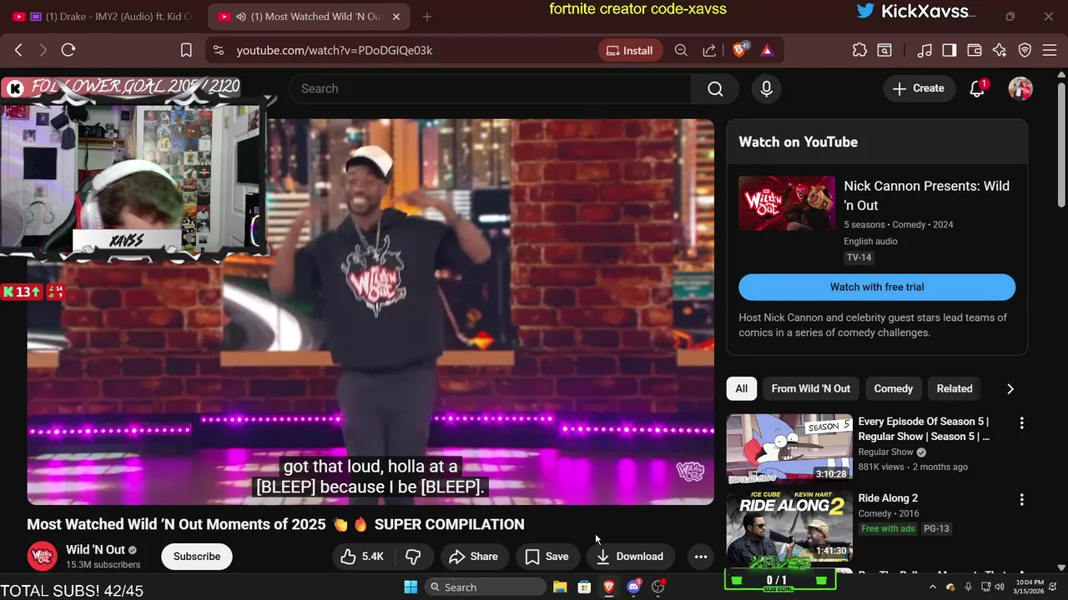
Task: Click the Download button under the video
Action: (x=630, y=557)
